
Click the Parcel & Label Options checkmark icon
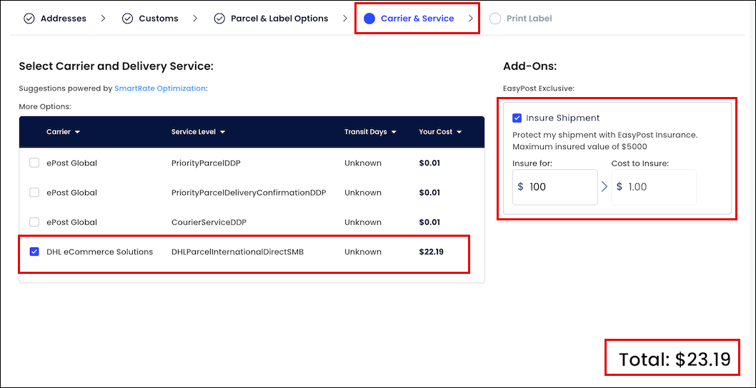click(219, 19)
